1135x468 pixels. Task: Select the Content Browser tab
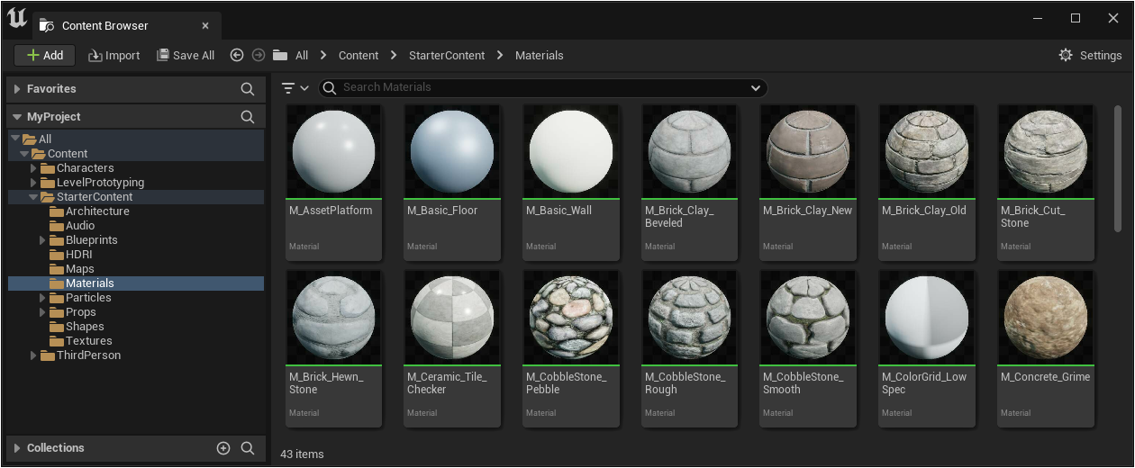[x=104, y=26]
